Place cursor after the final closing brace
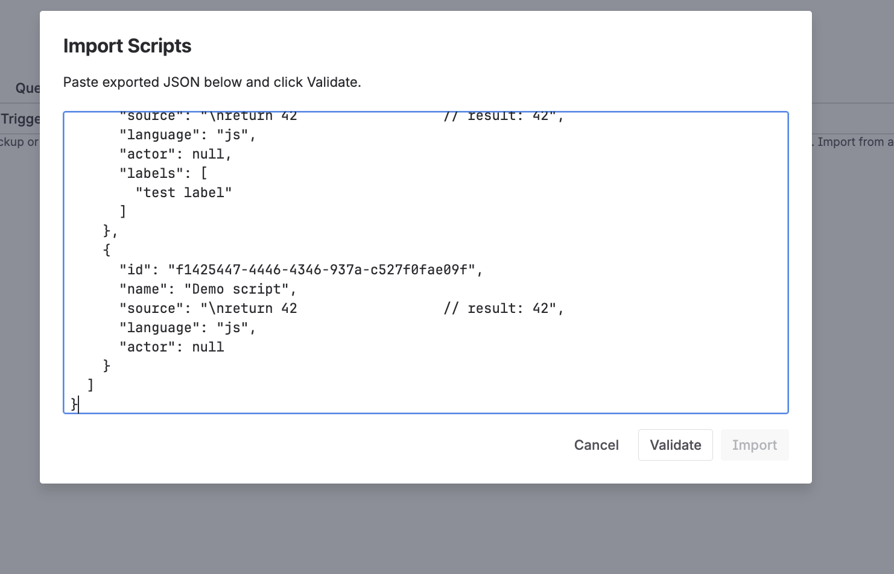The height and width of the screenshot is (574, 894). pos(78,405)
